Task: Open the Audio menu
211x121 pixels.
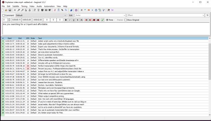Action: click(x=39, y=6)
